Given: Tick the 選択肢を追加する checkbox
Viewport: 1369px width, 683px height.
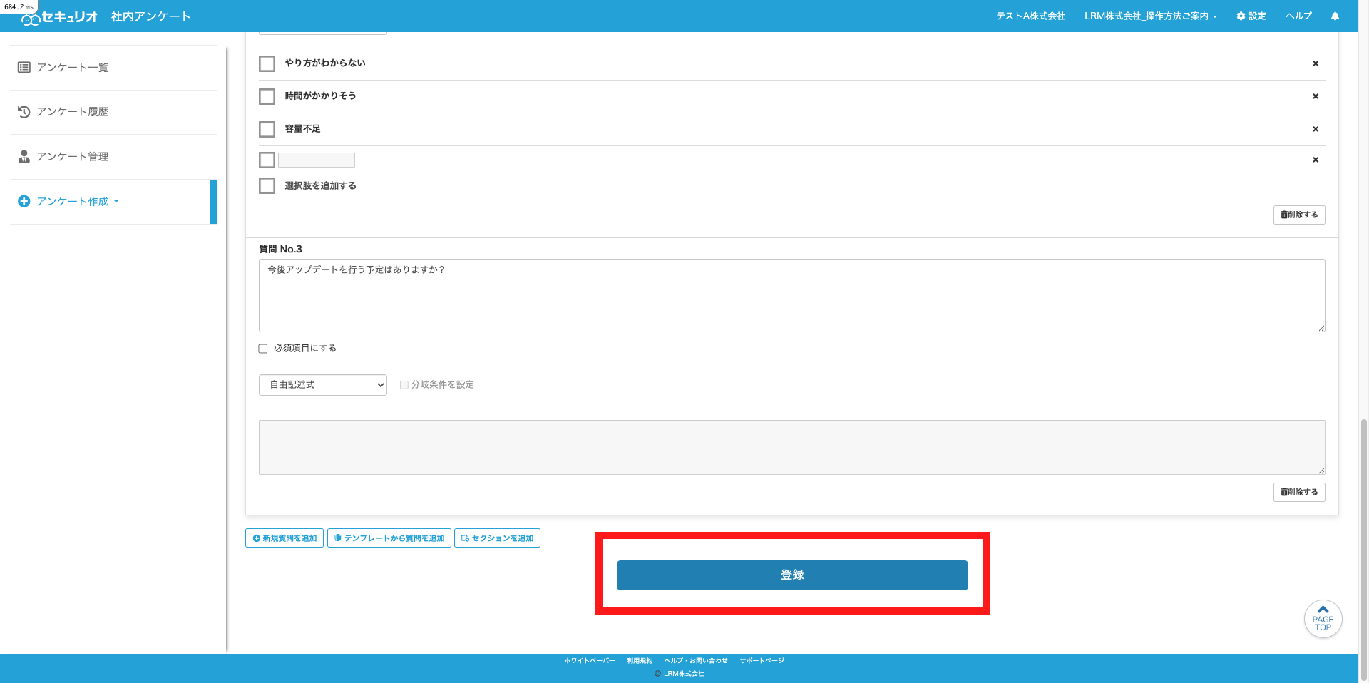Looking at the screenshot, I should click(x=267, y=185).
